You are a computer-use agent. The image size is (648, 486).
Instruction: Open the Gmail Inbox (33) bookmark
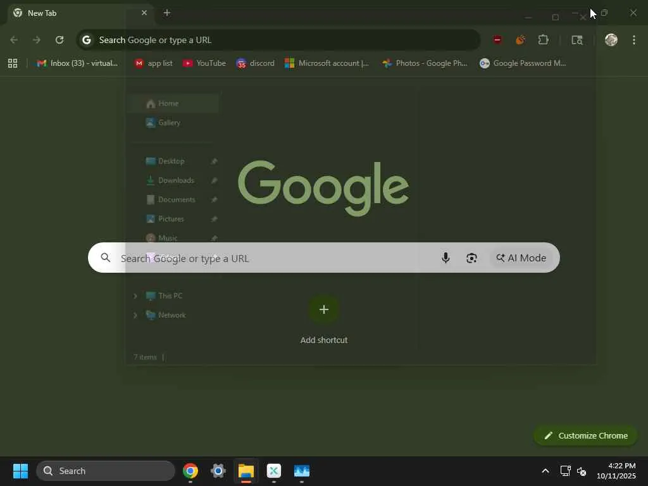[x=77, y=63]
